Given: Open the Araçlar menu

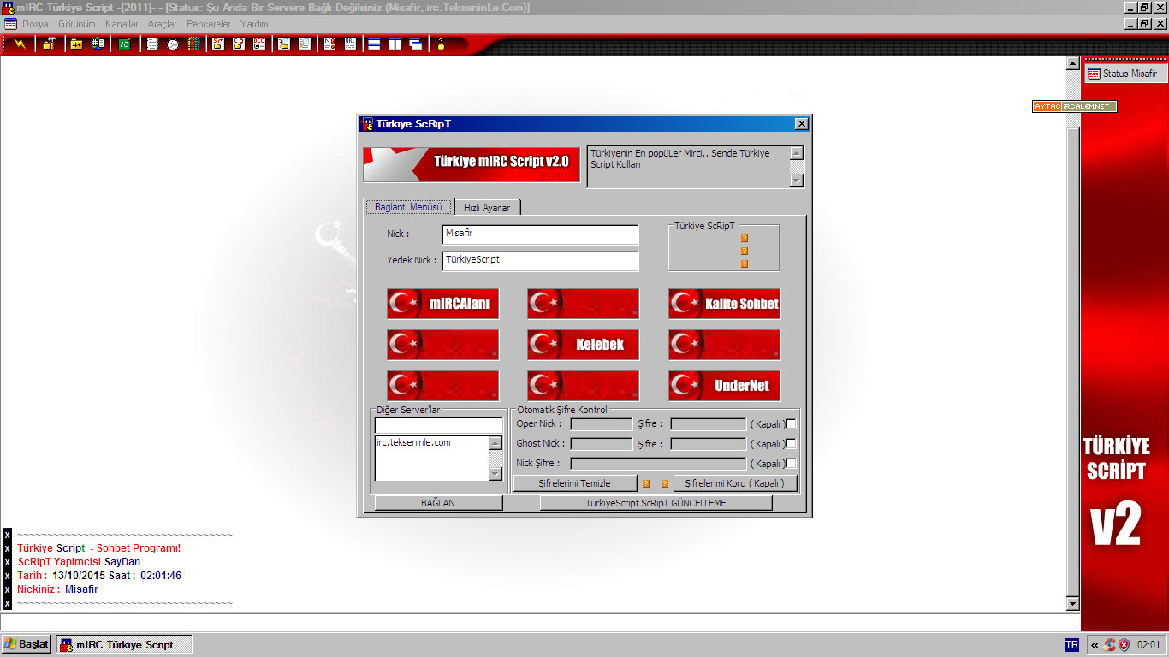Looking at the screenshot, I should click(162, 24).
